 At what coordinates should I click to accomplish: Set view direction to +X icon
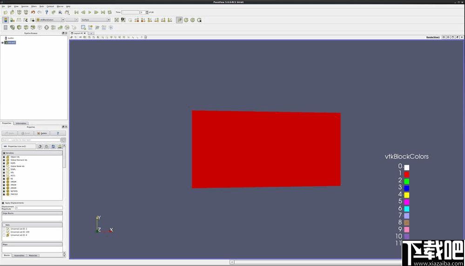click(137, 20)
